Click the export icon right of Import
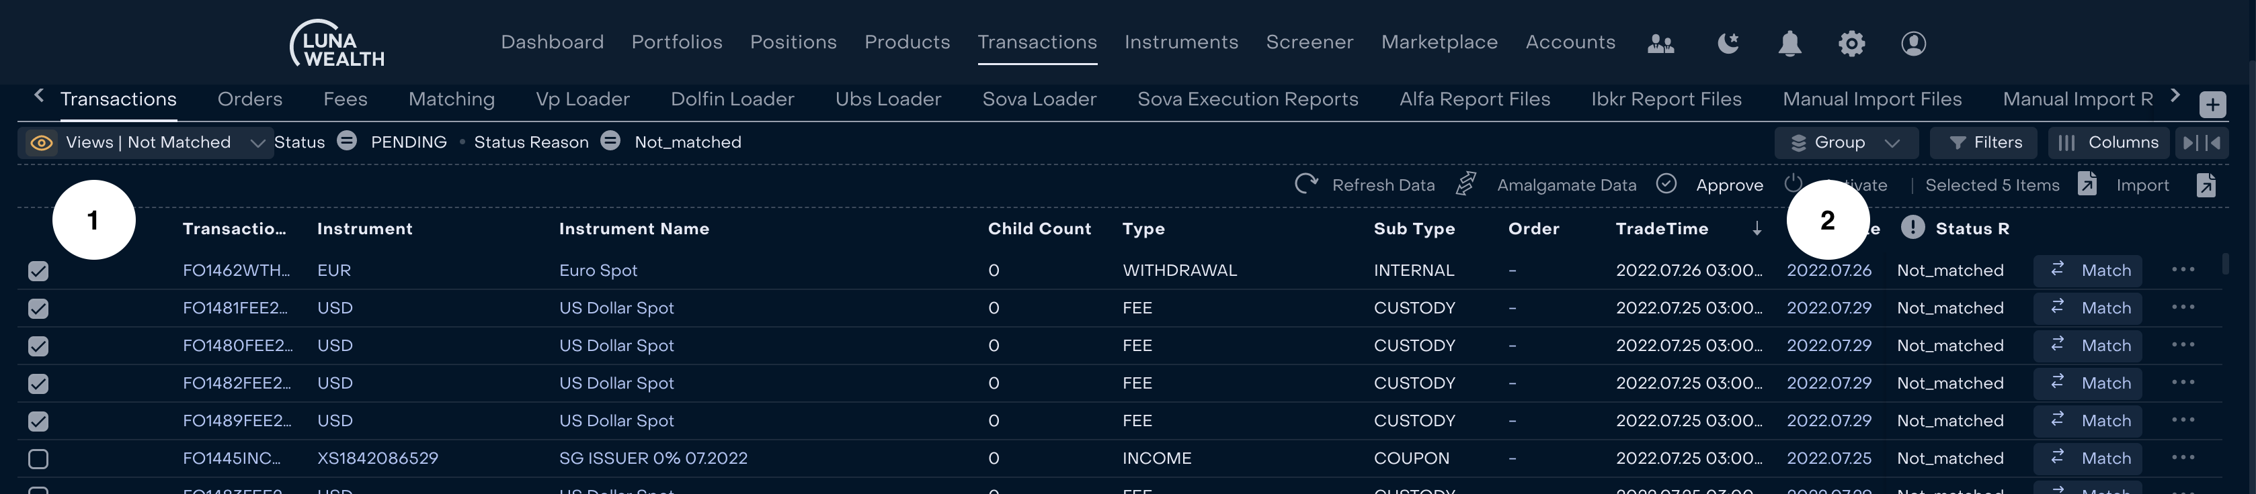2256x494 pixels. (x=2206, y=185)
